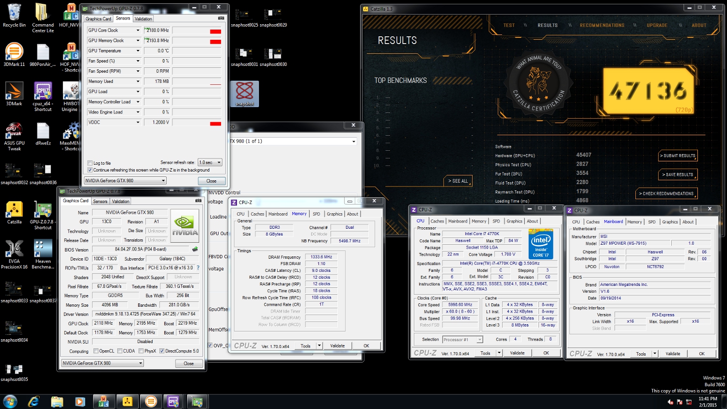Click GPU Core Clock sensor graph
Screen dimensions: 727x409
(197, 30)
